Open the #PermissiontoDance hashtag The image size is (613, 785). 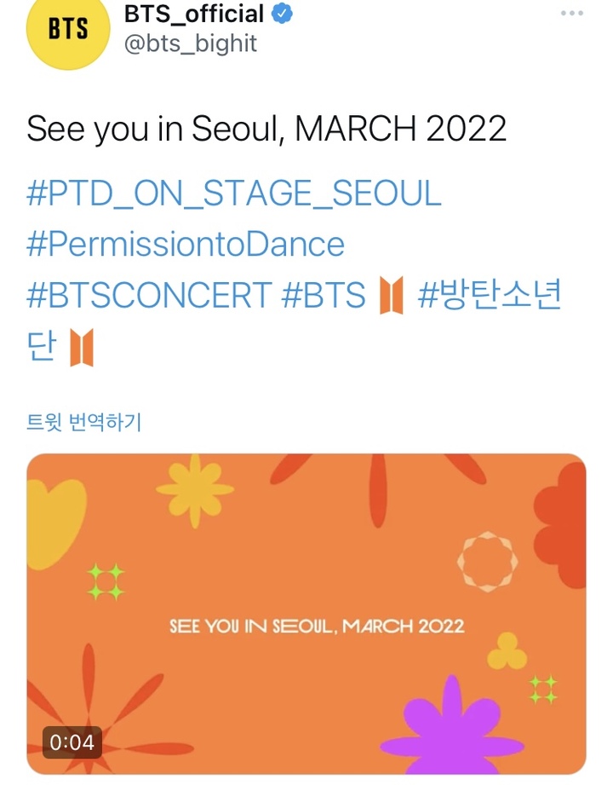[x=187, y=245]
